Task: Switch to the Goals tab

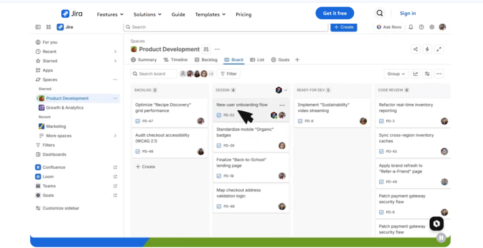Action: 280,60
